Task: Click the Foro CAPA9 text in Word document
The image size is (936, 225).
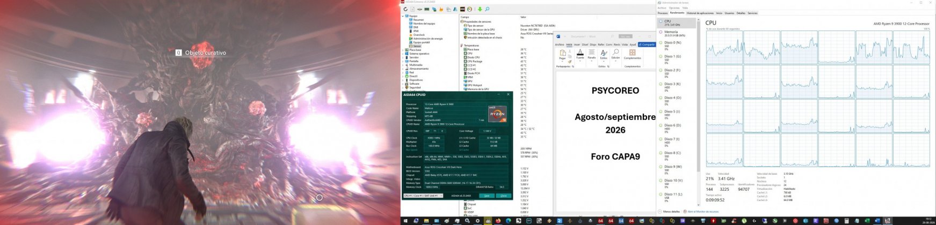Action: point(615,156)
